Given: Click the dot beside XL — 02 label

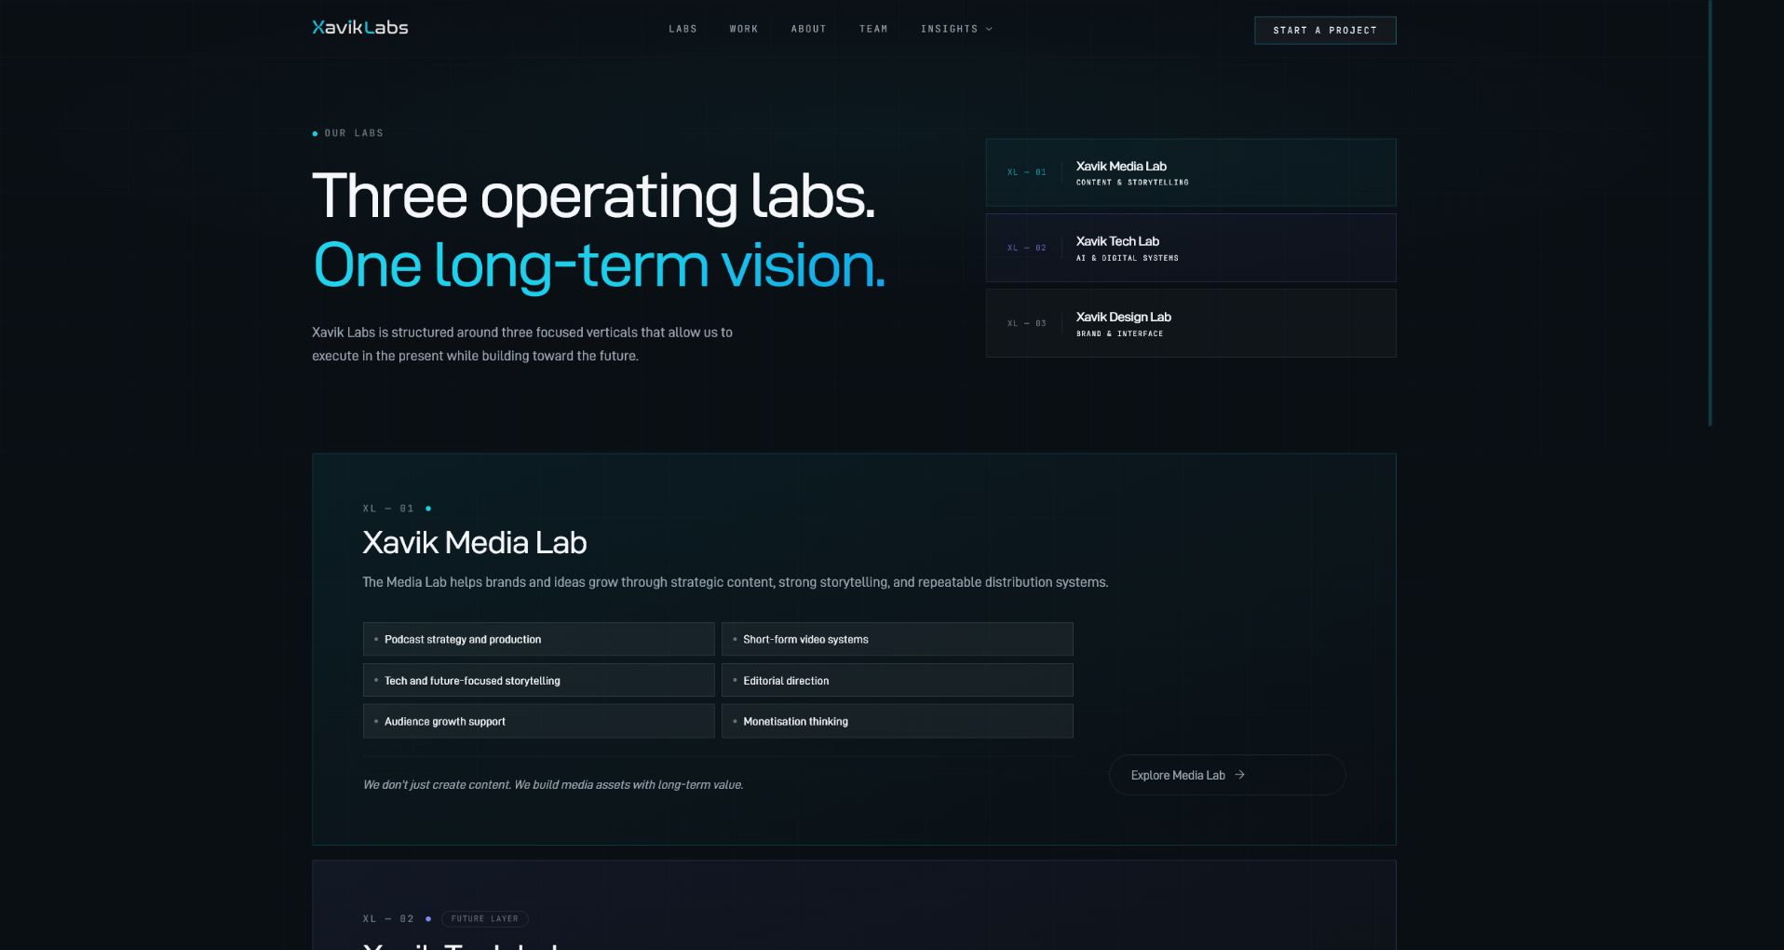Looking at the screenshot, I should tap(428, 919).
